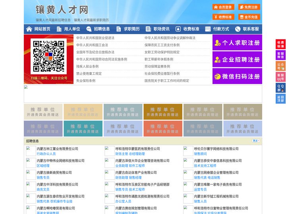Click the QR code image
The height and width of the screenshot is (214, 286).
[48, 56]
